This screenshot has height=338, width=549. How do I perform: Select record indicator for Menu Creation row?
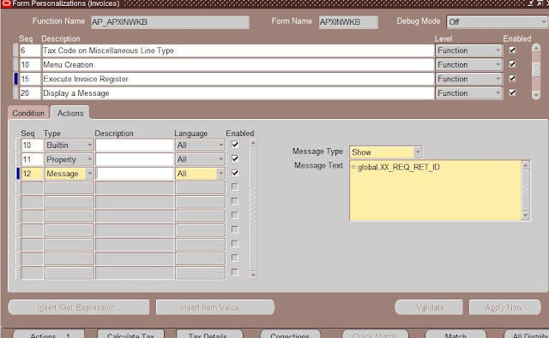pyautogui.click(x=15, y=64)
